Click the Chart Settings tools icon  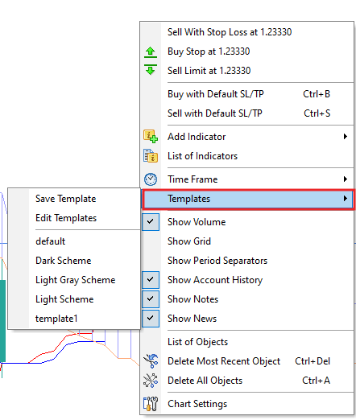151,404
